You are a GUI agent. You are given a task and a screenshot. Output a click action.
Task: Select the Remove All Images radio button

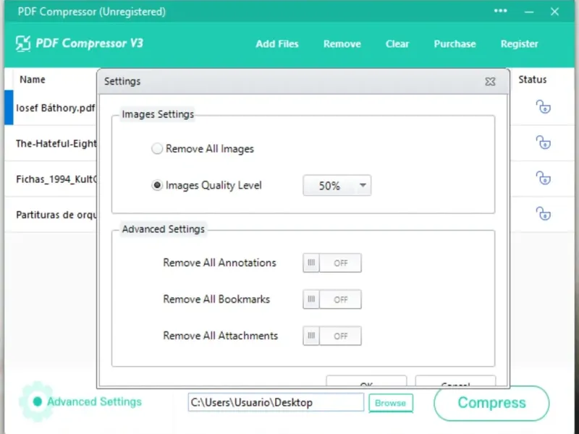[x=157, y=149]
